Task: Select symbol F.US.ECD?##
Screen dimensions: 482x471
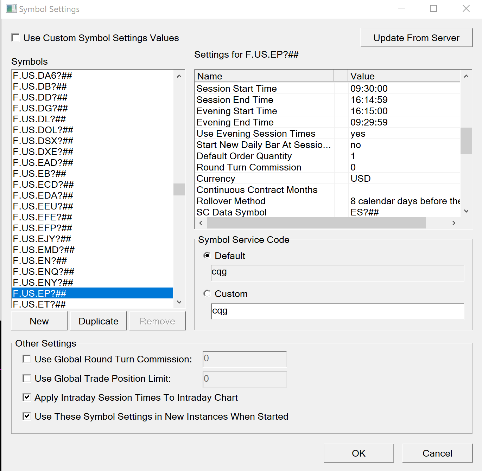Action: point(93,185)
